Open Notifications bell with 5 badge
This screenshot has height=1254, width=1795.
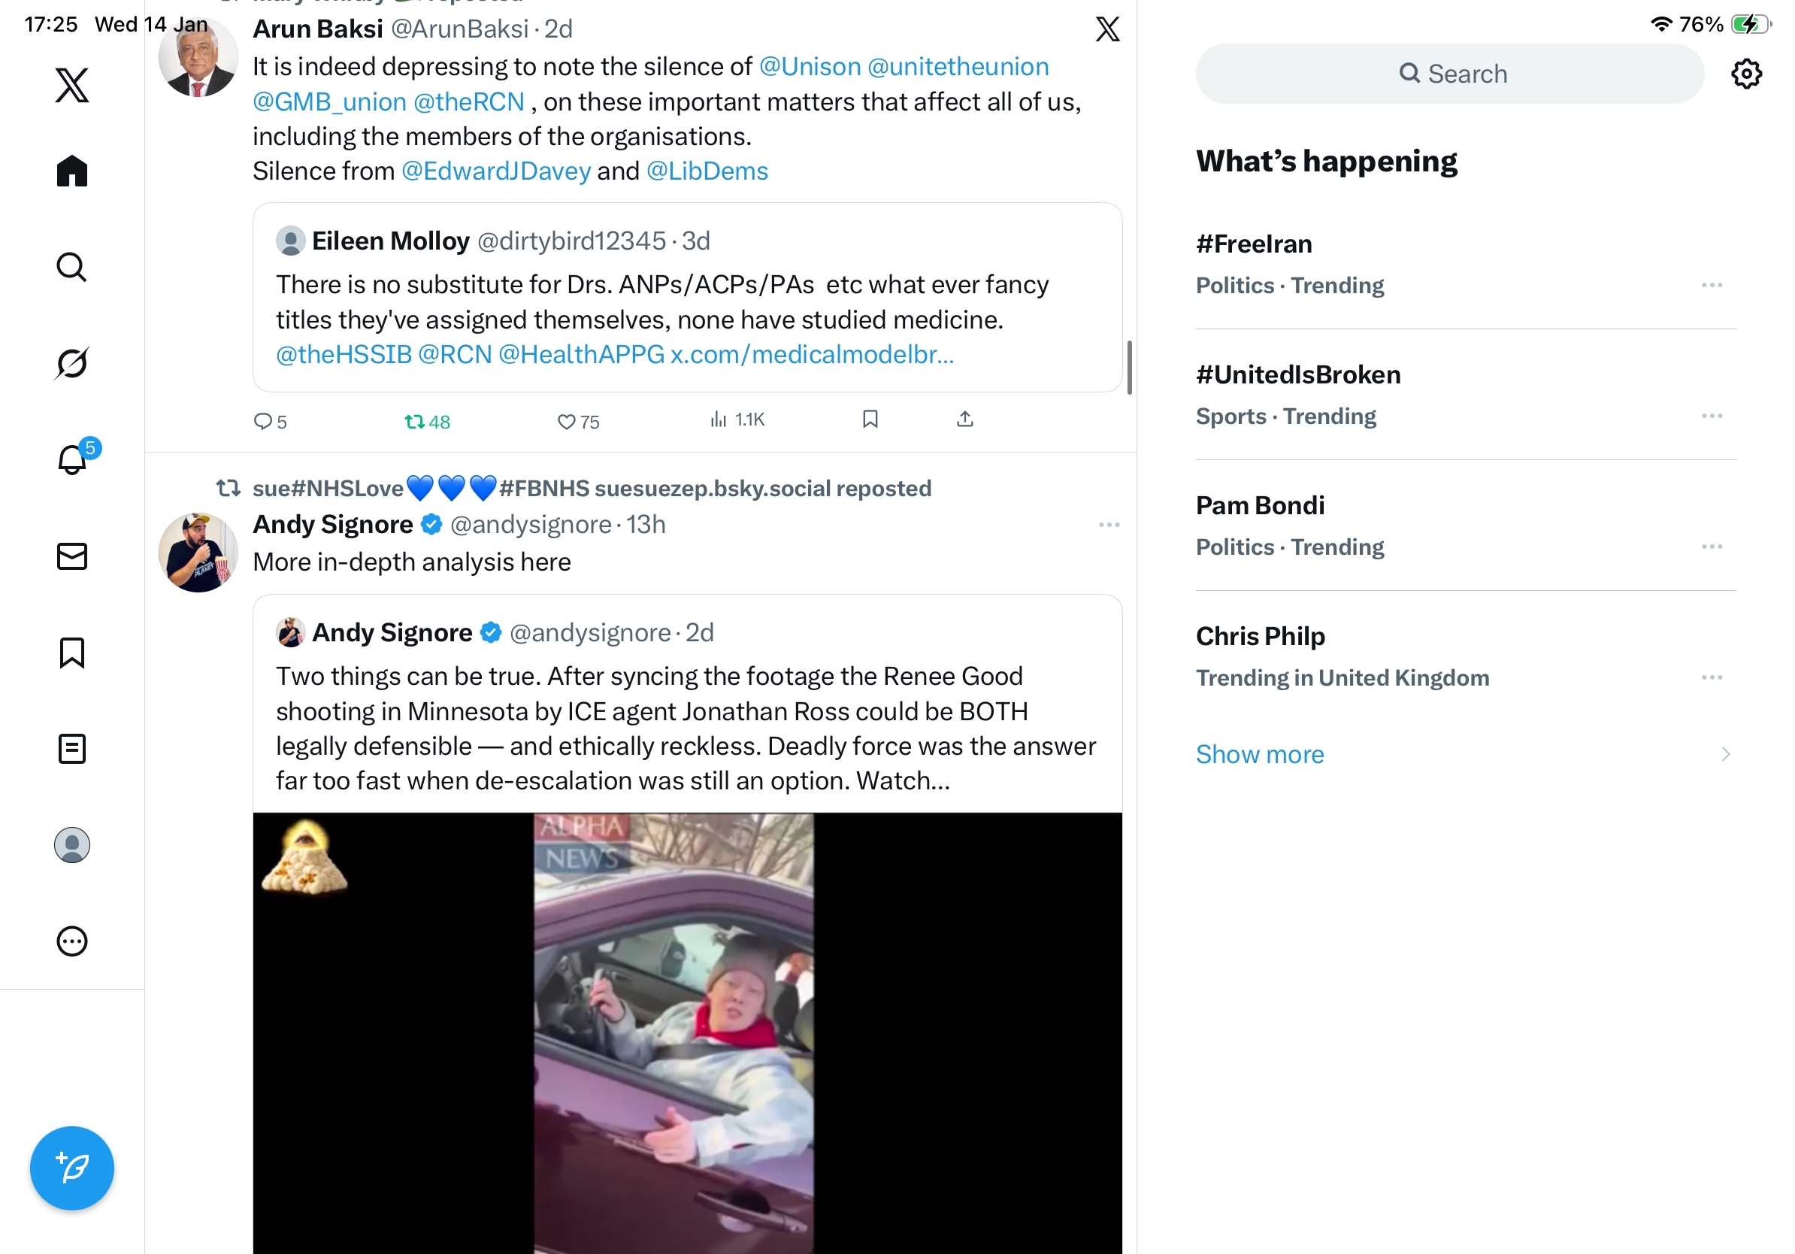pos(74,459)
